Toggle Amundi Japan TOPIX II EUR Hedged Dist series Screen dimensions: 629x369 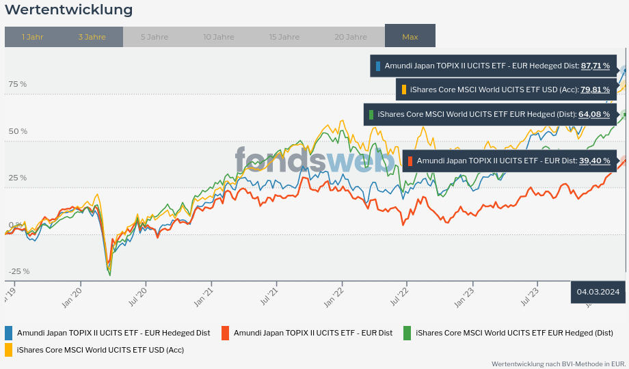(113, 333)
